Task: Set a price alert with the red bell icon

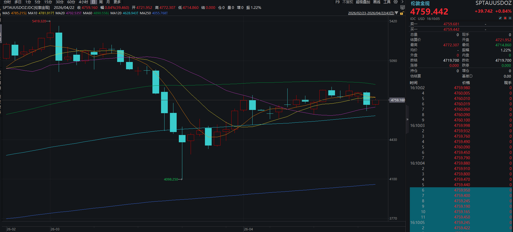Action: (x=505, y=18)
